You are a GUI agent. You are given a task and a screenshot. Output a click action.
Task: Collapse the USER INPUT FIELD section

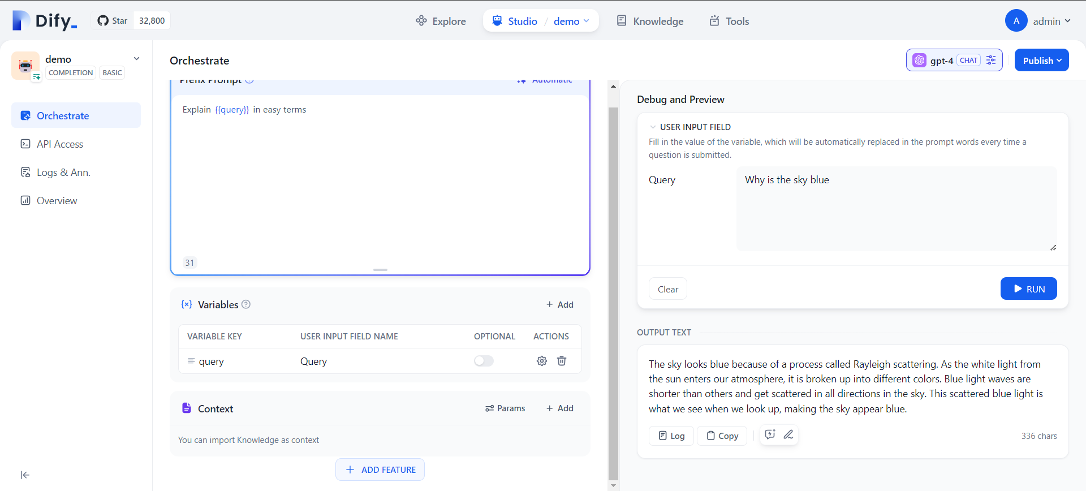653,127
